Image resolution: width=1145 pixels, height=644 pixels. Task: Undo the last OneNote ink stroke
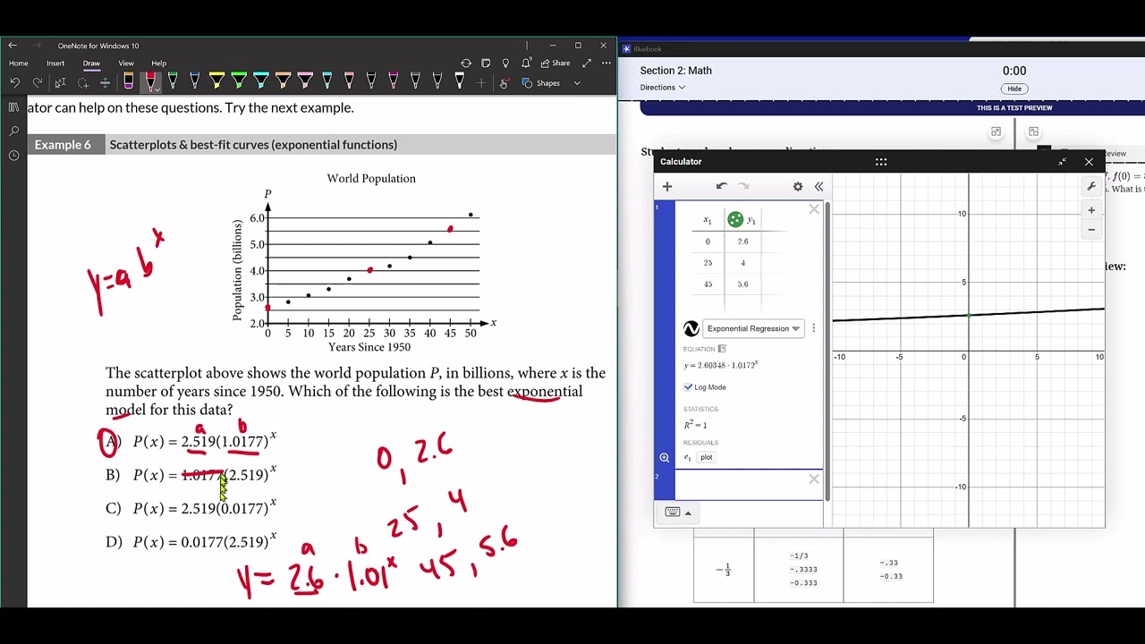(x=15, y=83)
